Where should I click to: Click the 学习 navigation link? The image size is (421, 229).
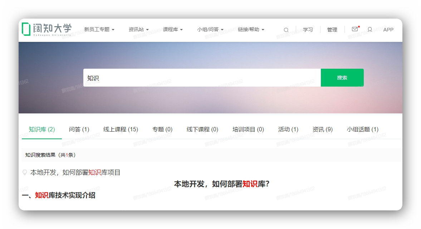tap(308, 30)
